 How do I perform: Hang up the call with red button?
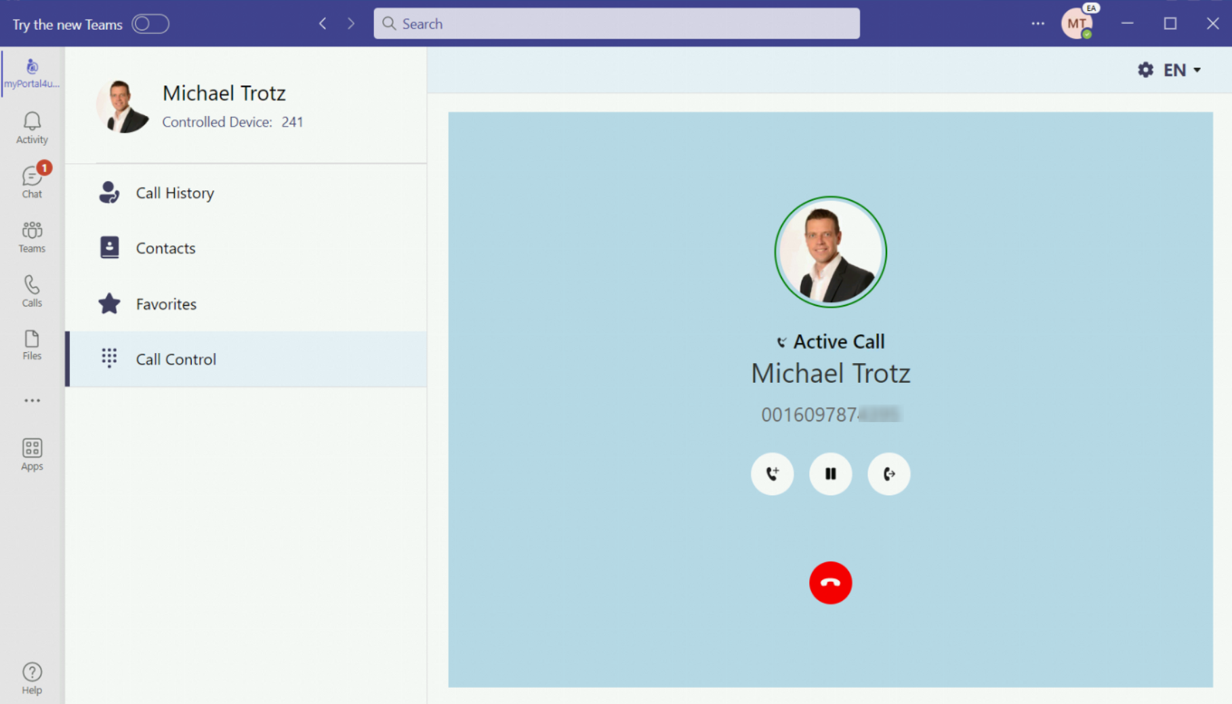pos(830,582)
